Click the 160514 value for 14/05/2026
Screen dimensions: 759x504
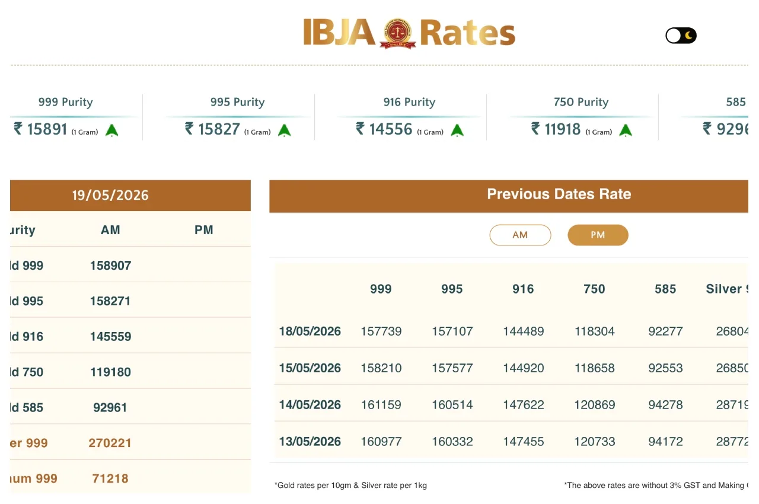[x=452, y=405]
